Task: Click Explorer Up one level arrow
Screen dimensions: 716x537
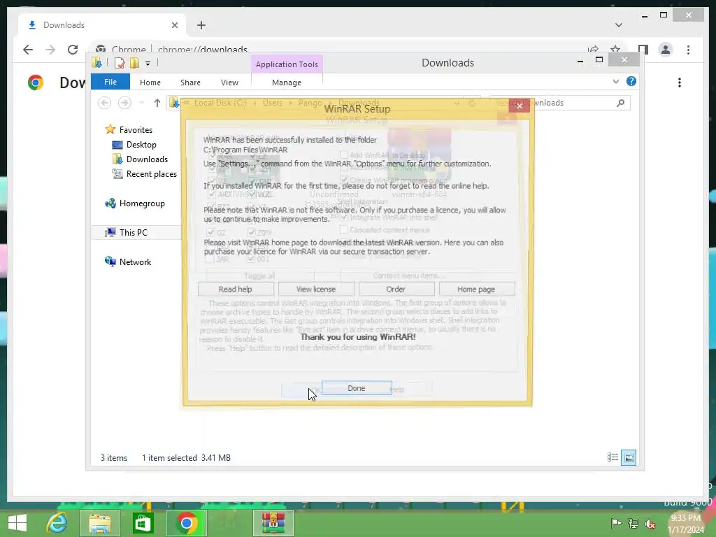Action: coord(157,103)
